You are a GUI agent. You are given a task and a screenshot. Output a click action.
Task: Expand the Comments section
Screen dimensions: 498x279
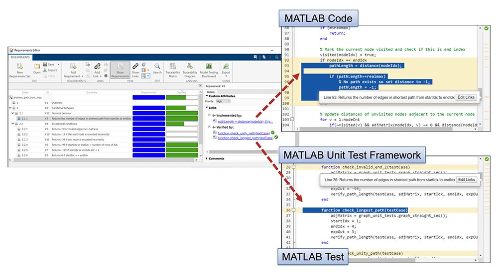pos(208,158)
